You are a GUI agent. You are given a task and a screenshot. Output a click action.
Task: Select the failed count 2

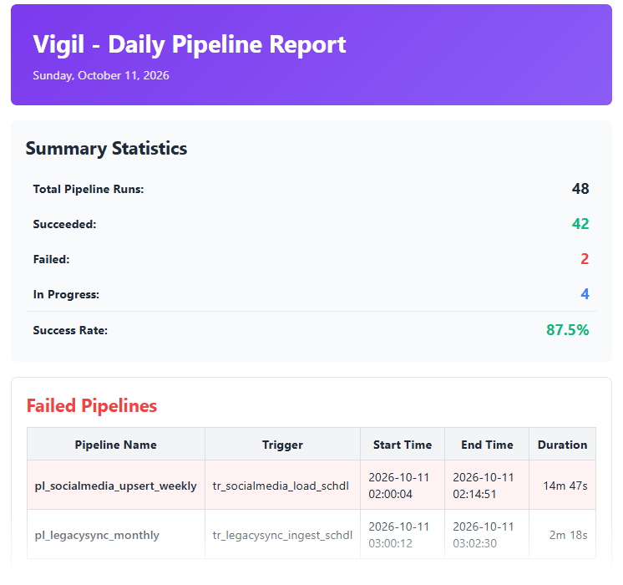pyautogui.click(x=585, y=259)
